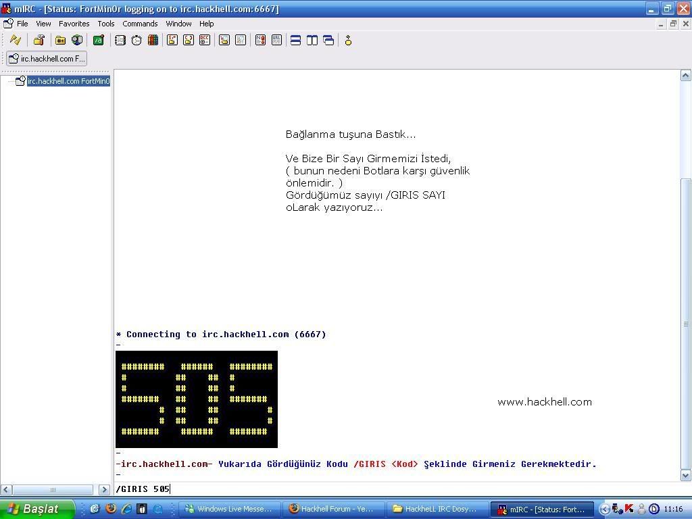Click the red /GIRIS <Kod> text
This screenshot has width=692, height=519.
[x=385, y=464]
